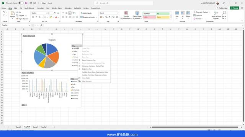Open Koşullu Biçimlendirme conditional formatting
This screenshot has height=137, width=245.
point(126,15)
